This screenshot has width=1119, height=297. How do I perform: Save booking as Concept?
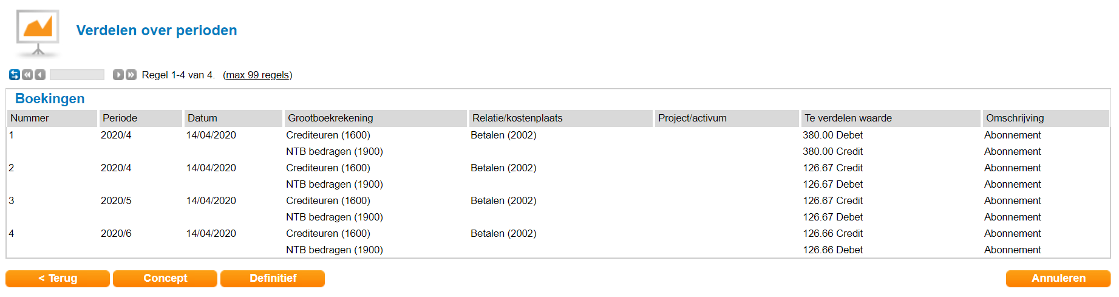165,278
